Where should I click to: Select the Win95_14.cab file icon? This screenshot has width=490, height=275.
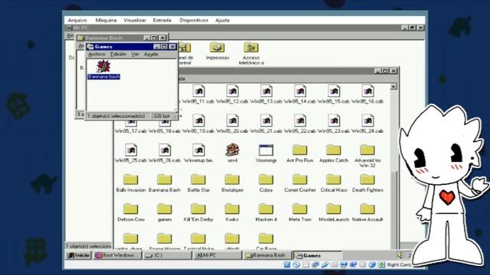tap(300, 92)
